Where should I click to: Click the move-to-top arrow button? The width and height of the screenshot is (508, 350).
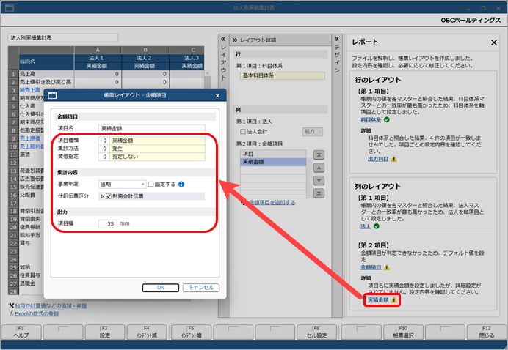coord(319,155)
